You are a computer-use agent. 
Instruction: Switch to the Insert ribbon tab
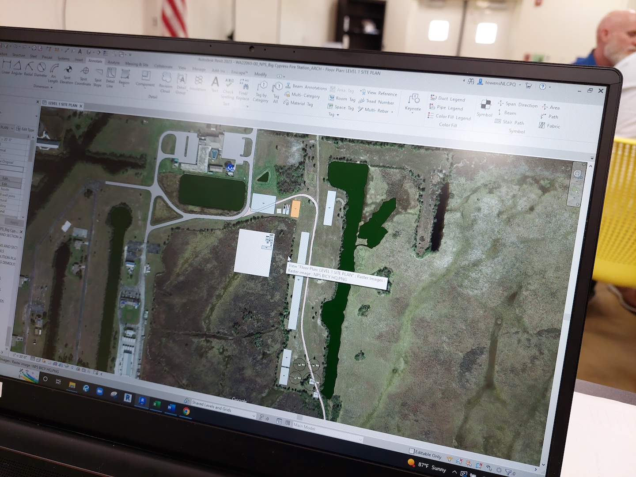coord(79,60)
